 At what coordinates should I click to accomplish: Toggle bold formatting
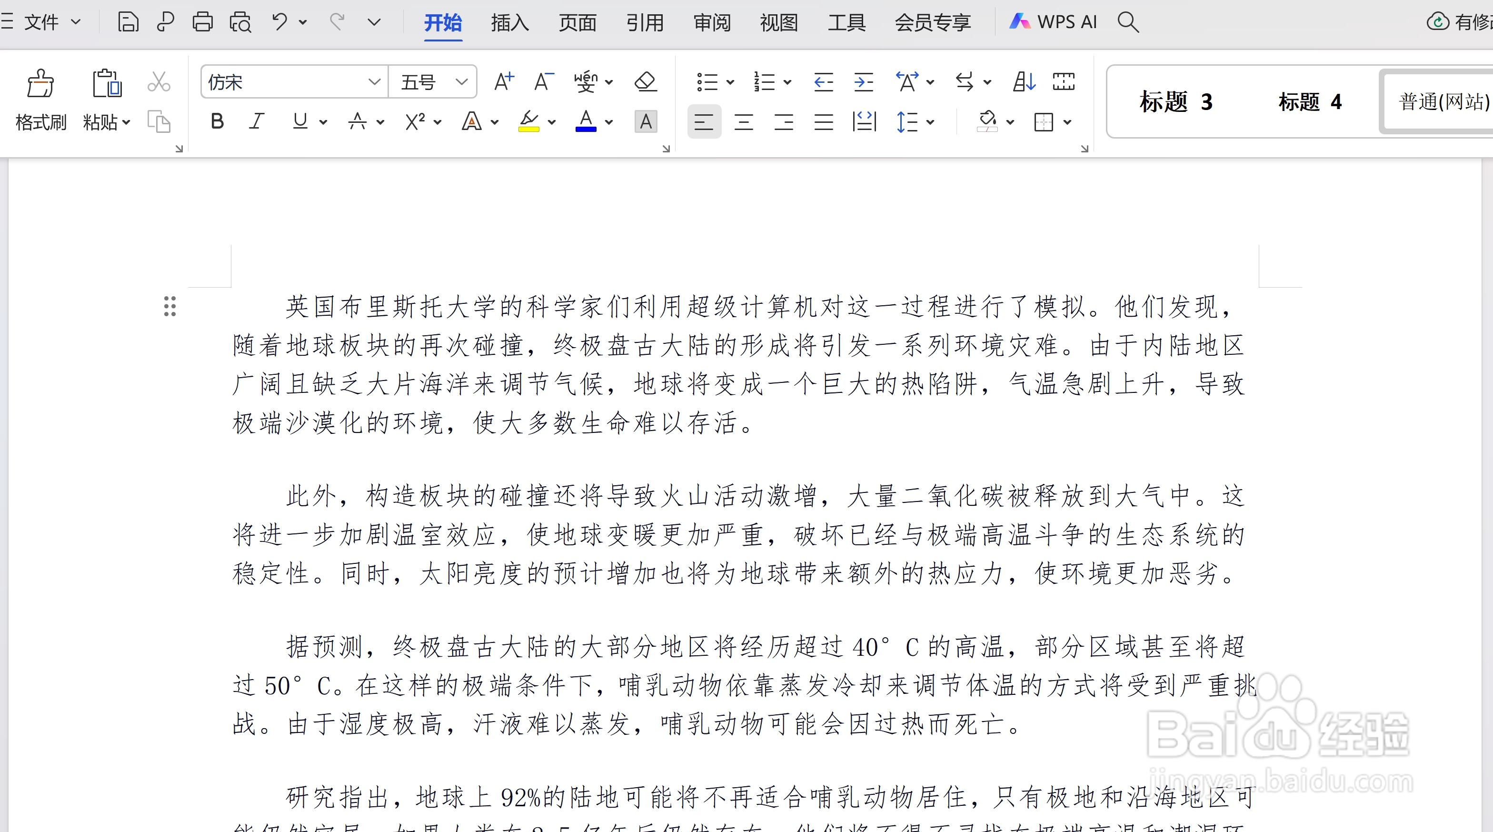click(218, 121)
